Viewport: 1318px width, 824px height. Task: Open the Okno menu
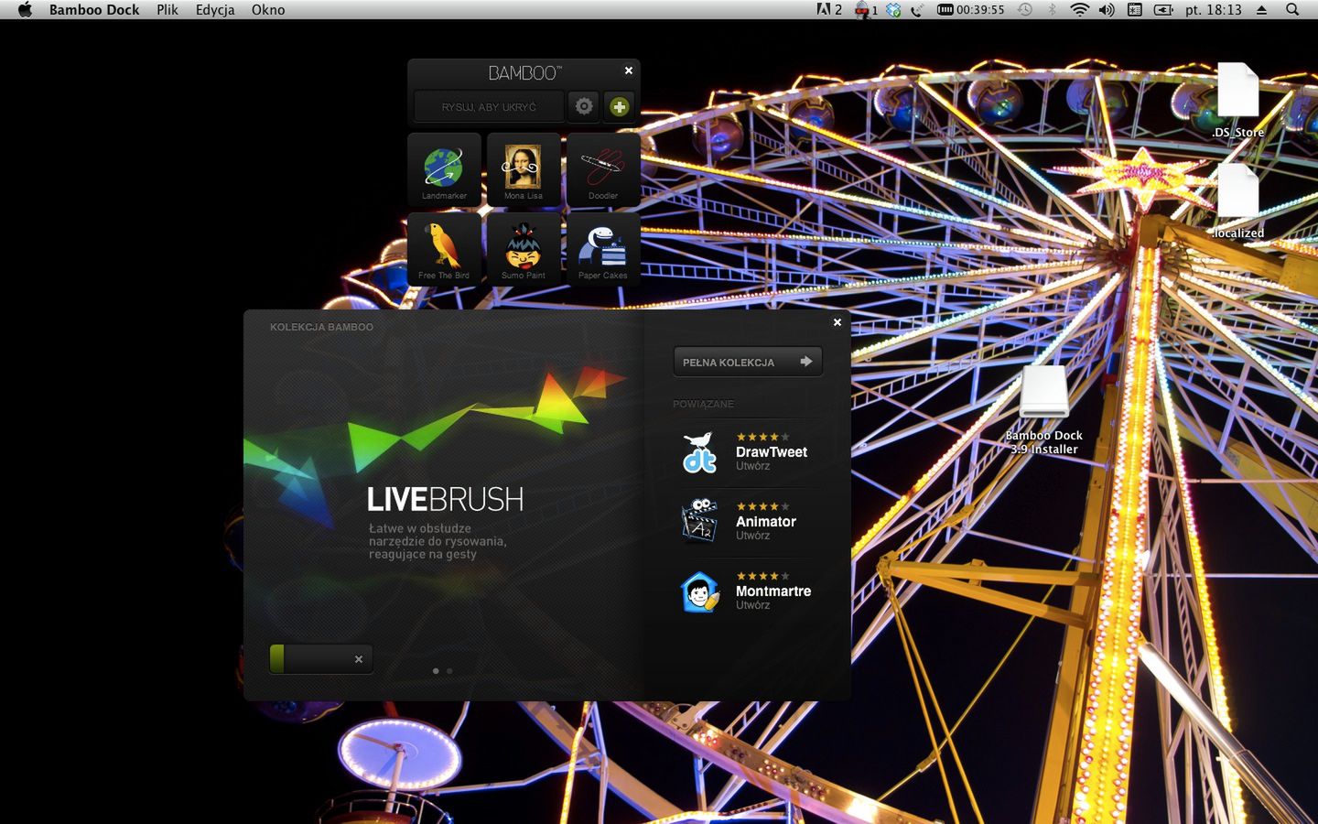268,10
